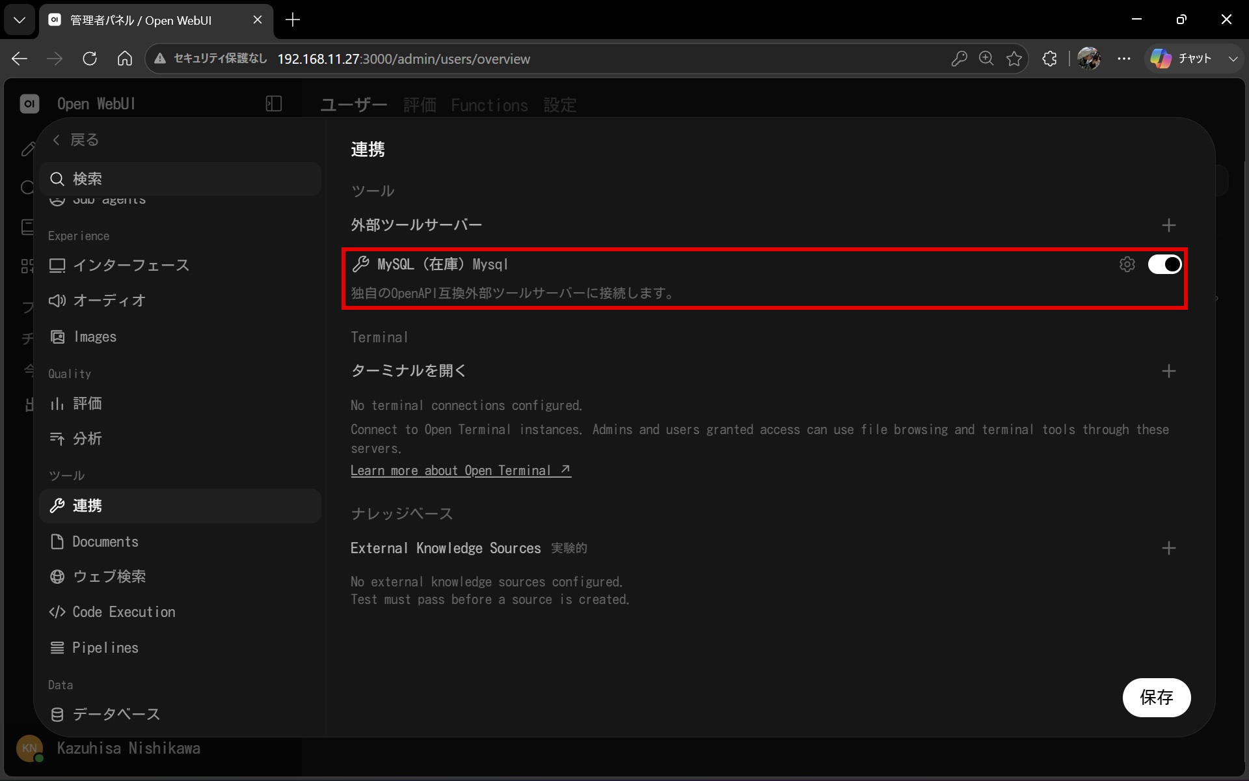The width and height of the screenshot is (1249, 781).
Task: Expand the Copilot chat dropdown arrow
Action: coord(1233,59)
